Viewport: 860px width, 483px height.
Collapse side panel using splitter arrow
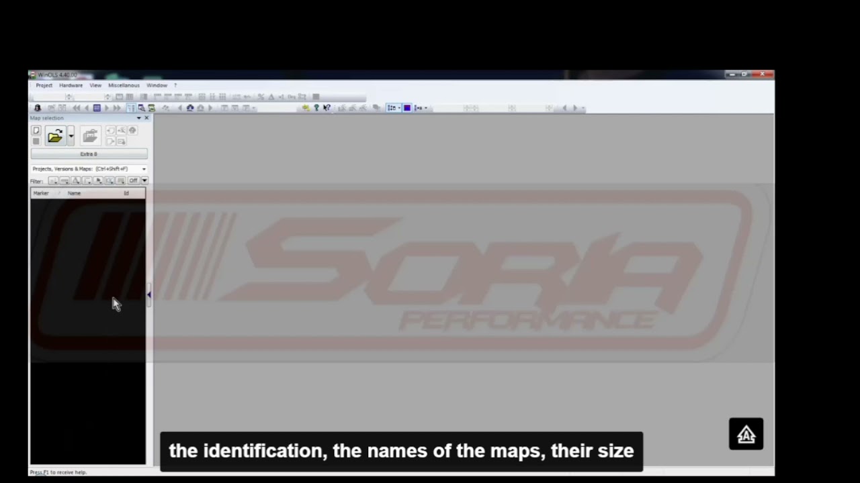(148, 294)
